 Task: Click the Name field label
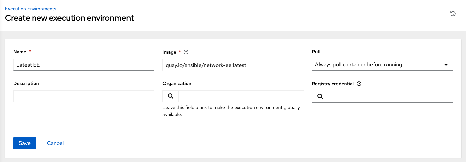20,52
